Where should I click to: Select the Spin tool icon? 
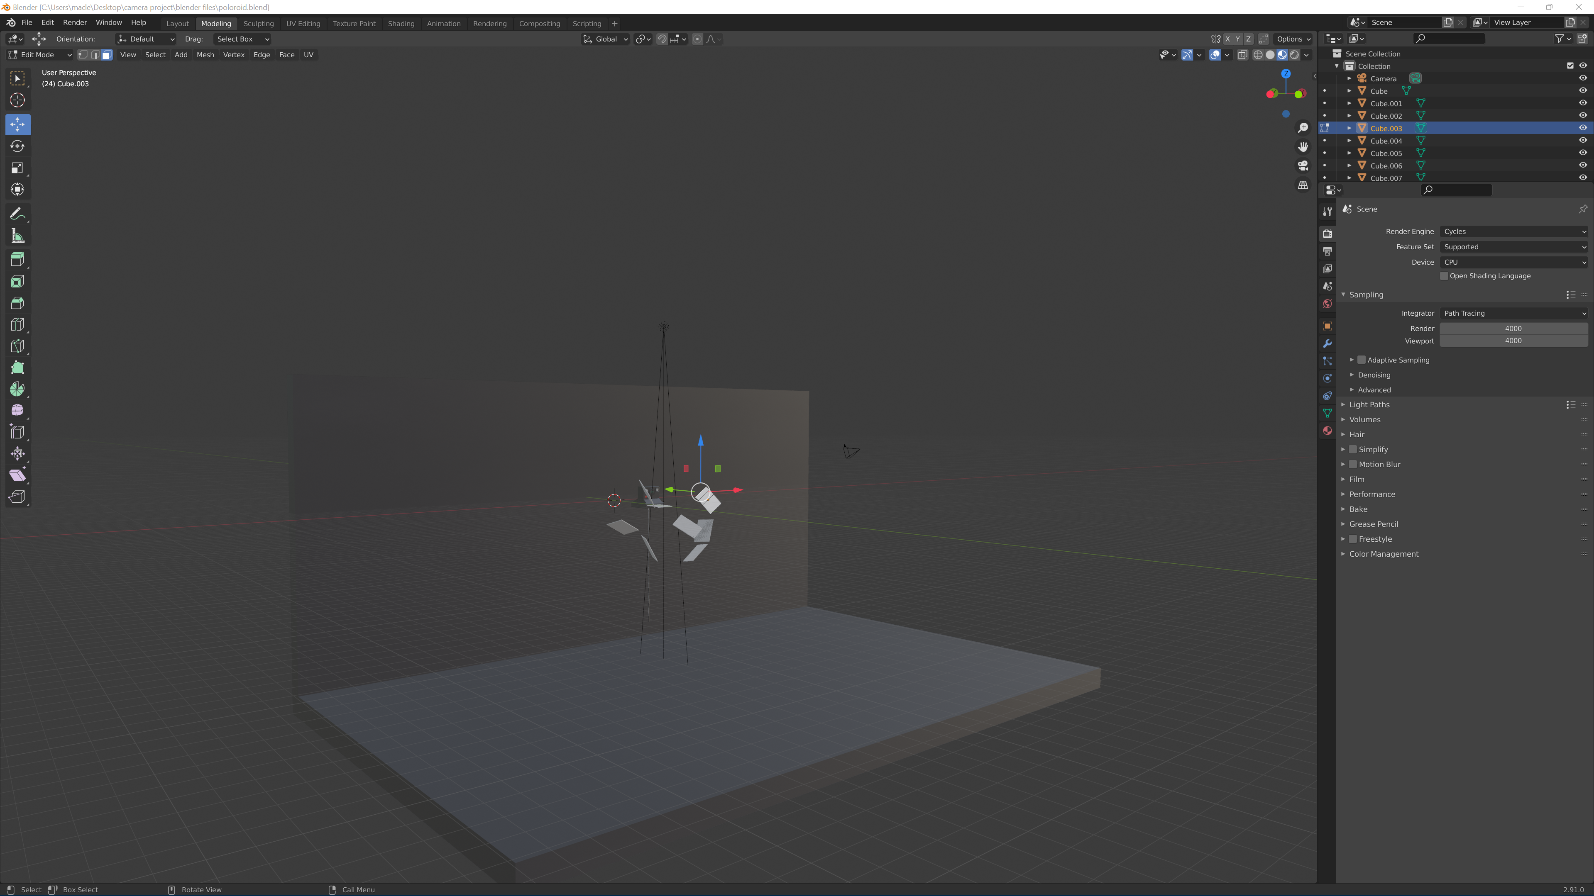(17, 389)
